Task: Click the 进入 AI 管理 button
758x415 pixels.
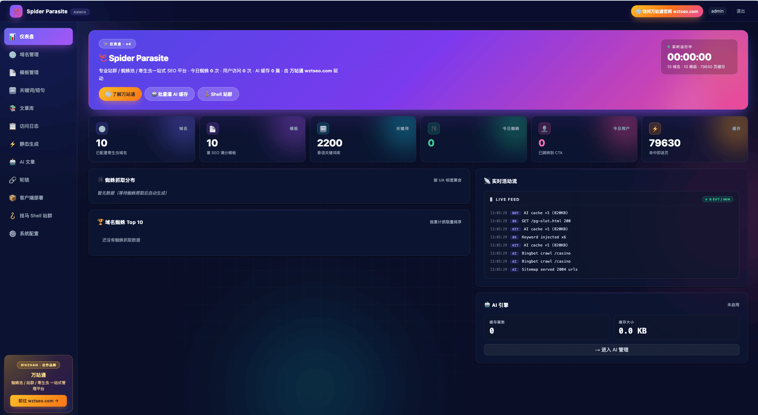Action: (612, 350)
